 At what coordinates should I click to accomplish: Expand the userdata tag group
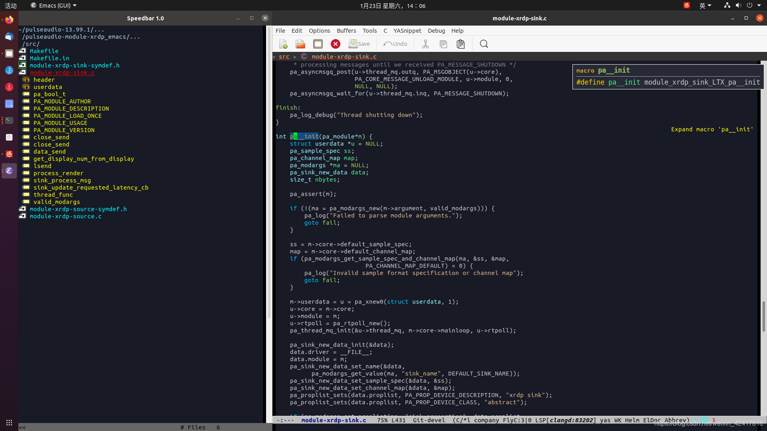[x=26, y=87]
